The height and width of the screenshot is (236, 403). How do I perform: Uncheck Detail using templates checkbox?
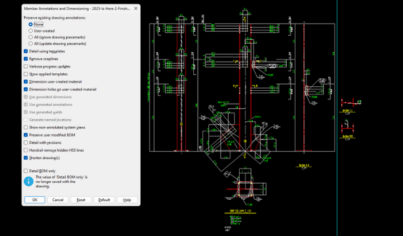coord(26,52)
